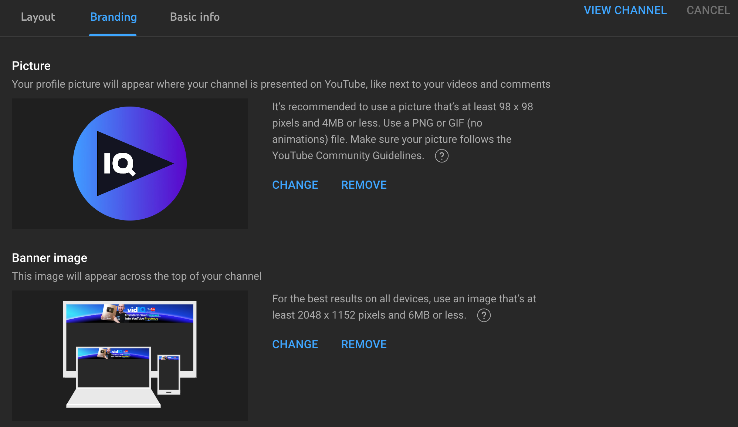The image size is (738, 427).
Task: Click the Picture section heading
Action: 31,66
